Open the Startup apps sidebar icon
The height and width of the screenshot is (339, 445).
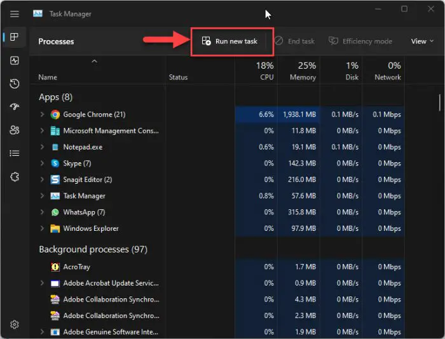coord(15,106)
